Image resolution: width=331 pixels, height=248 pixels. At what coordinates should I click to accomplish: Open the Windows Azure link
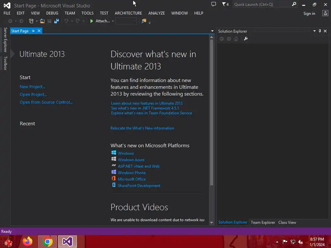[131, 160]
